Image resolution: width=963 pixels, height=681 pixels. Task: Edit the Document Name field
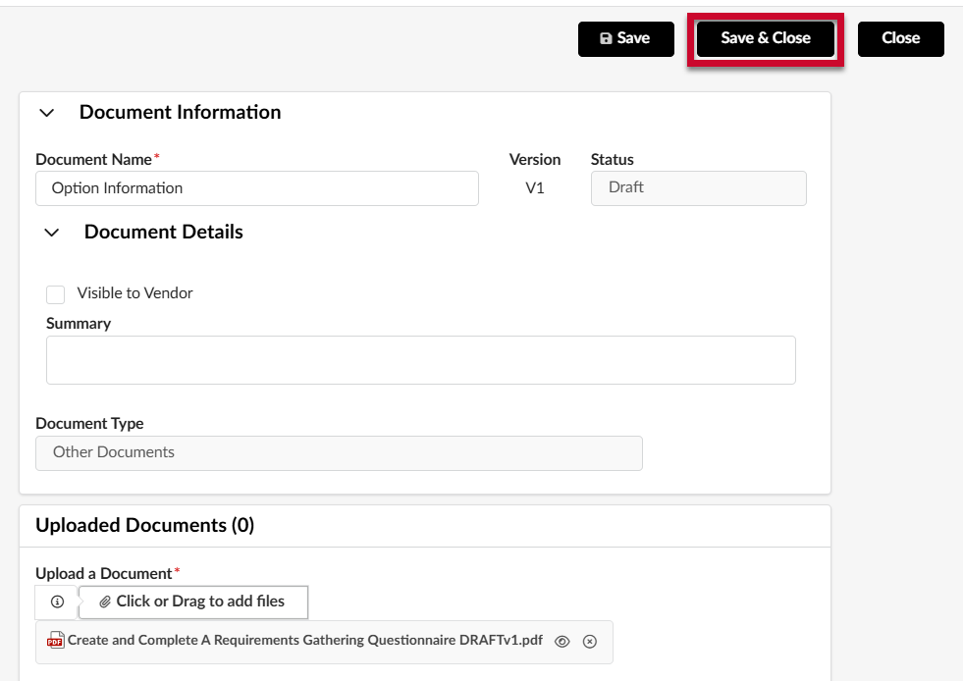pyautogui.click(x=257, y=188)
